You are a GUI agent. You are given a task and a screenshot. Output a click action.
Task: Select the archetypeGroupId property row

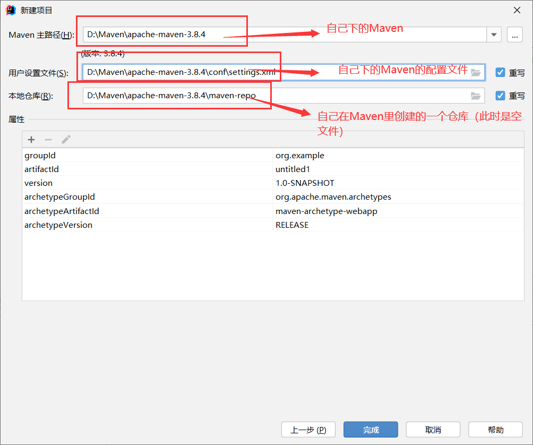(x=273, y=197)
